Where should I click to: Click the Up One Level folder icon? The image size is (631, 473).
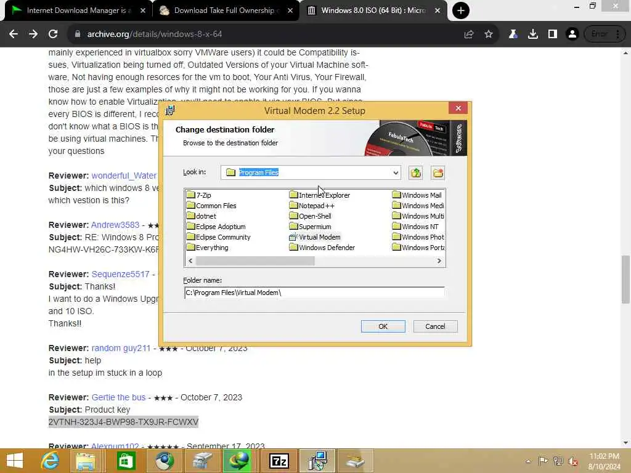416,173
